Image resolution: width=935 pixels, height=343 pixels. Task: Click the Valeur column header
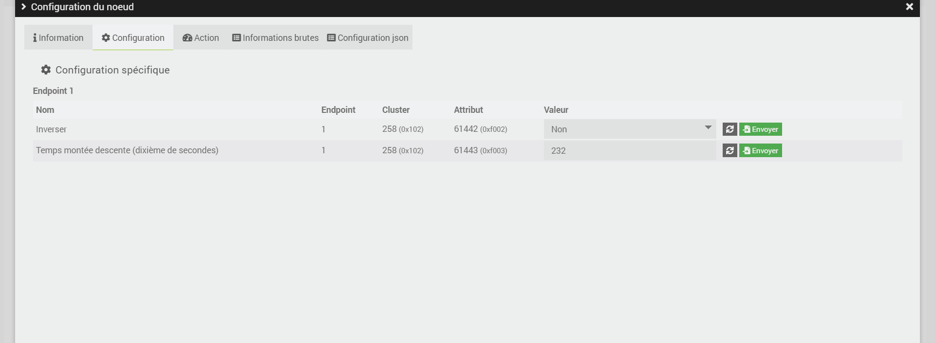click(x=556, y=110)
